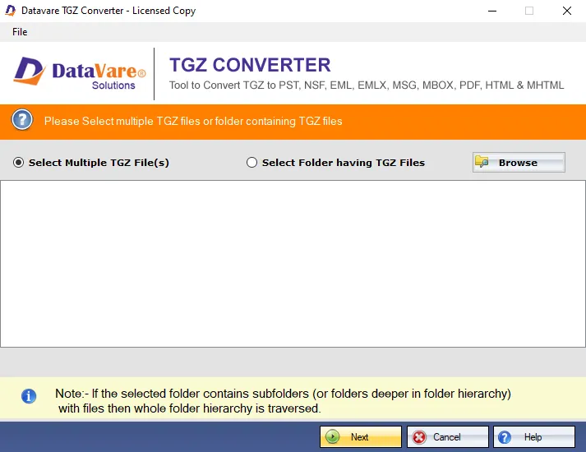This screenshot has height=452, width=586.
Task: Click the Note text about folder hierarchy
Action: pyautogui.click(x=283, y=401)
